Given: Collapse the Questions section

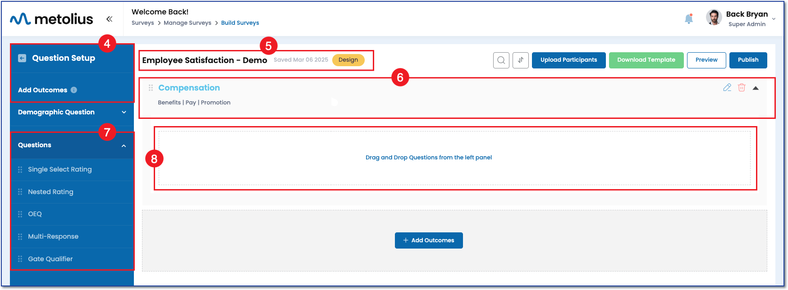Looking at the screenshot, I should coord(124,145).
